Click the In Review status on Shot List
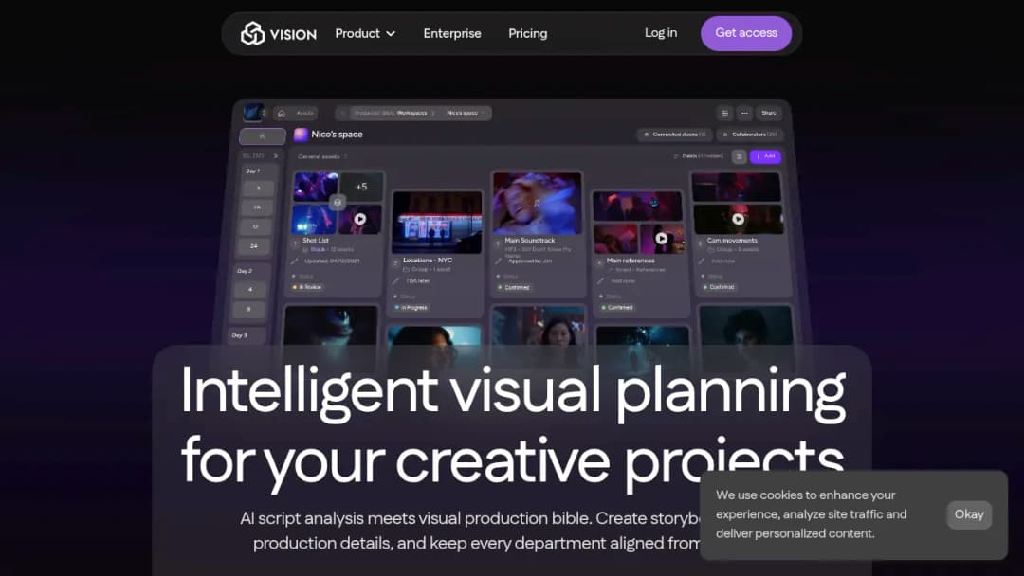 [x=307, y=287]
